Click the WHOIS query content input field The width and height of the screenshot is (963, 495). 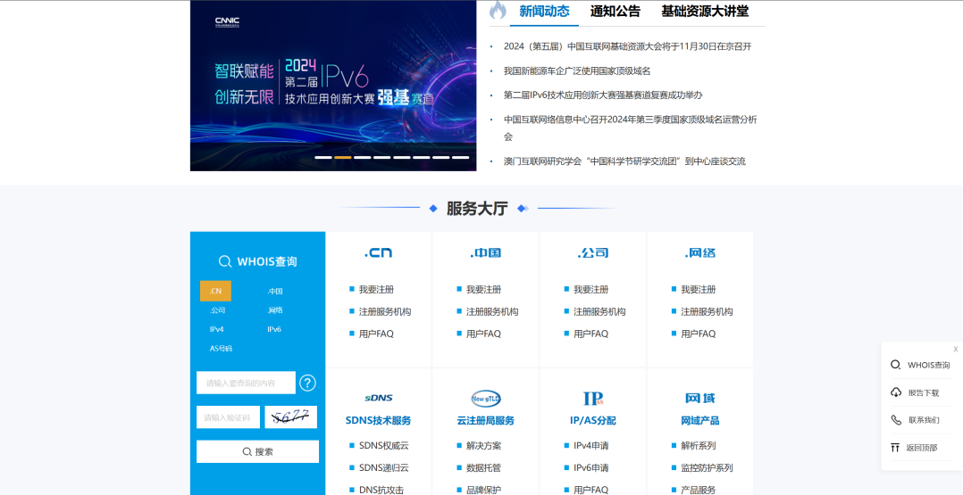246,383
